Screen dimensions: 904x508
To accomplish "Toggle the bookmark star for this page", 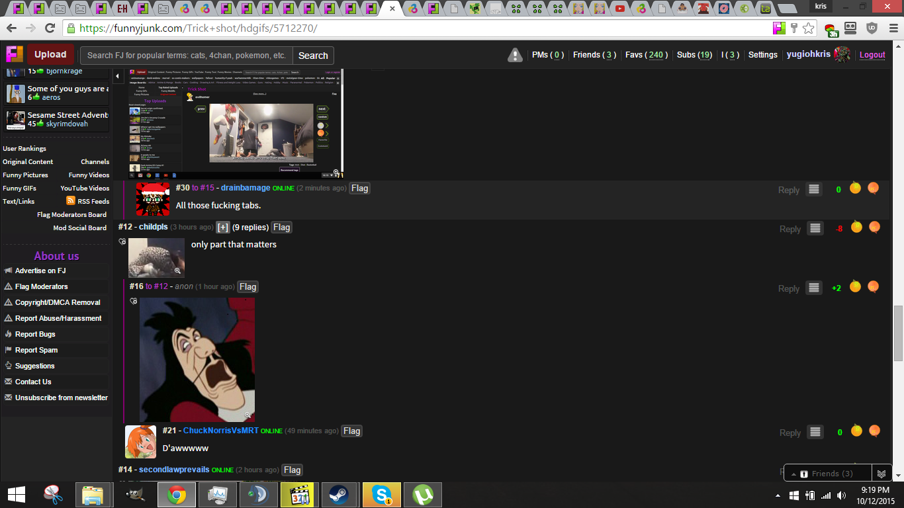I will [x=808, y=28].
